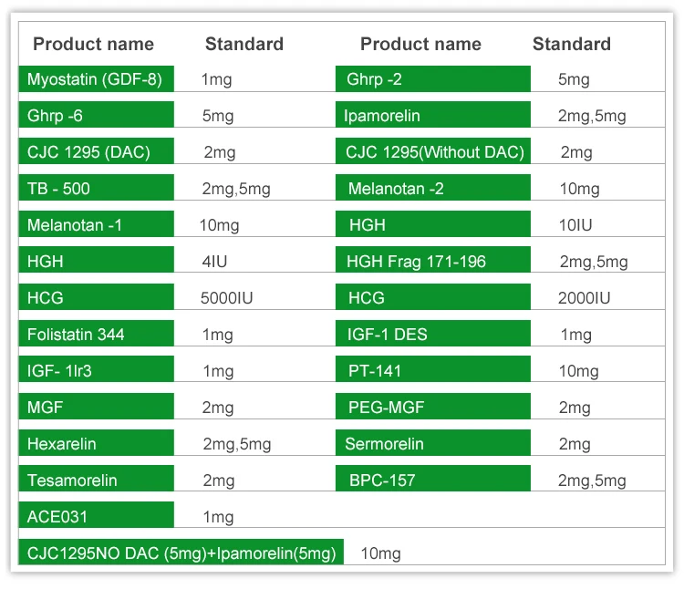Select the PEG-MGF green cell
The width and height of the screenshot is (684, 589).
coord(432,408)
